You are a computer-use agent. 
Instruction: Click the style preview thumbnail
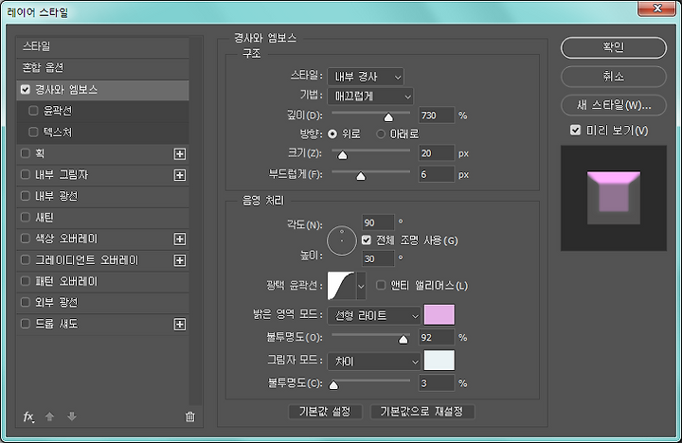pos(613,198)
